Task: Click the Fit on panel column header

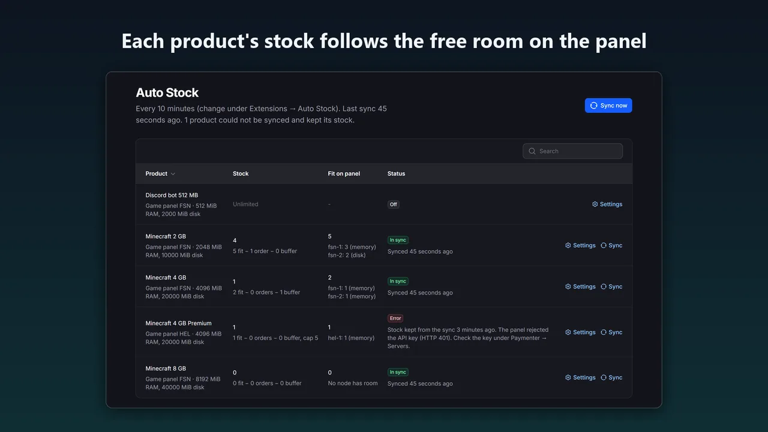Action: point(344,173)
